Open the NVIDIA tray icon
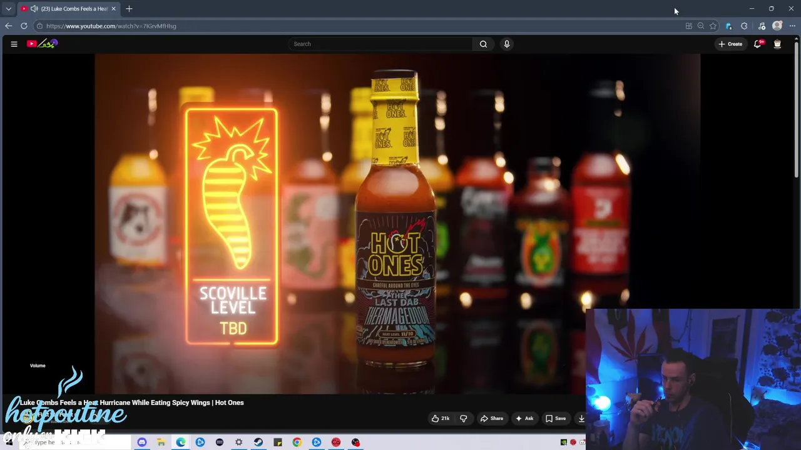 click(564, 442)
